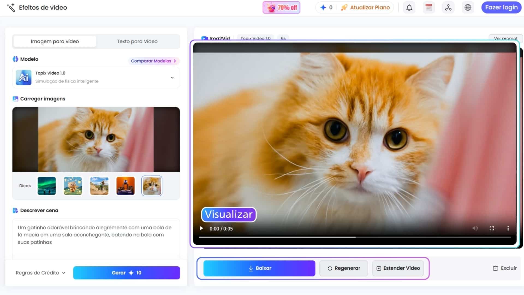This screenshot has height=295, width=524.
Task: Switch to the Texto para Vídeo tab
Action: pos(137,41)
